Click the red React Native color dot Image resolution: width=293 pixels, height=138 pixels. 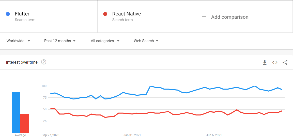(x=105, y=14)
